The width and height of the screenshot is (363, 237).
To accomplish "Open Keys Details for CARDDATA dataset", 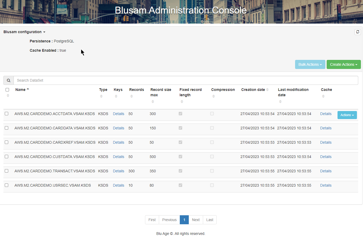I will tap(118, 128).
